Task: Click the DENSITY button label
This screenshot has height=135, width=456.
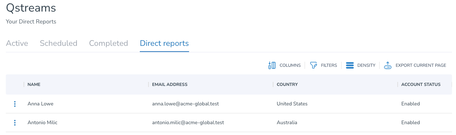Action: 366,65
